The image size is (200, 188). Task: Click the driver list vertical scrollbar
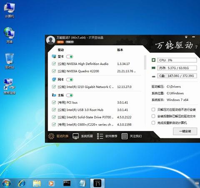pyautogui.click(x=145, y=62)
